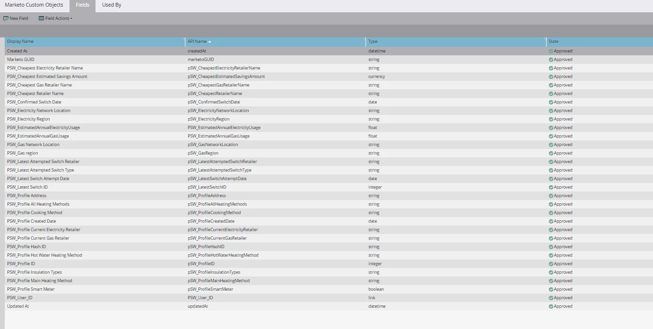Click API name updatedAt
The image size is (653, 329).
(x=198, y=306)
